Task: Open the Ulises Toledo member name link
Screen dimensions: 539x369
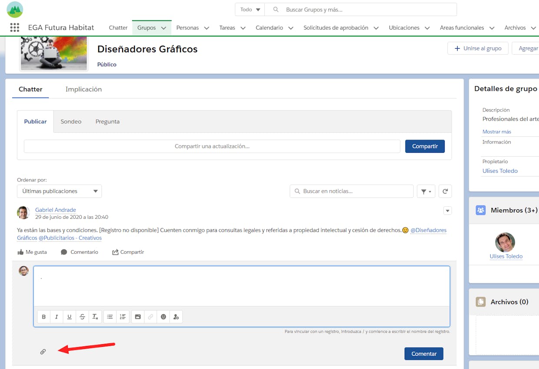Action: click(x=506, y=256)
